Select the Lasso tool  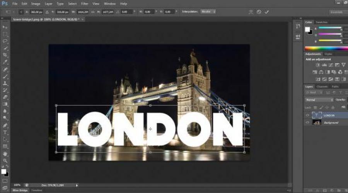pyautogui.click(x=5, y=41)
